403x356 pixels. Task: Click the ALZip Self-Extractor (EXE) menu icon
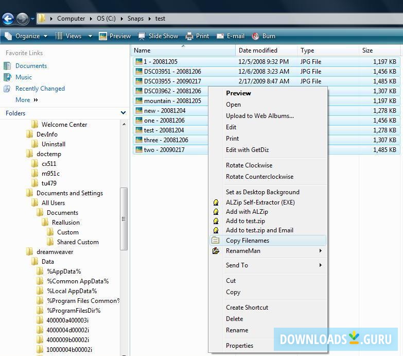(216, 202)
